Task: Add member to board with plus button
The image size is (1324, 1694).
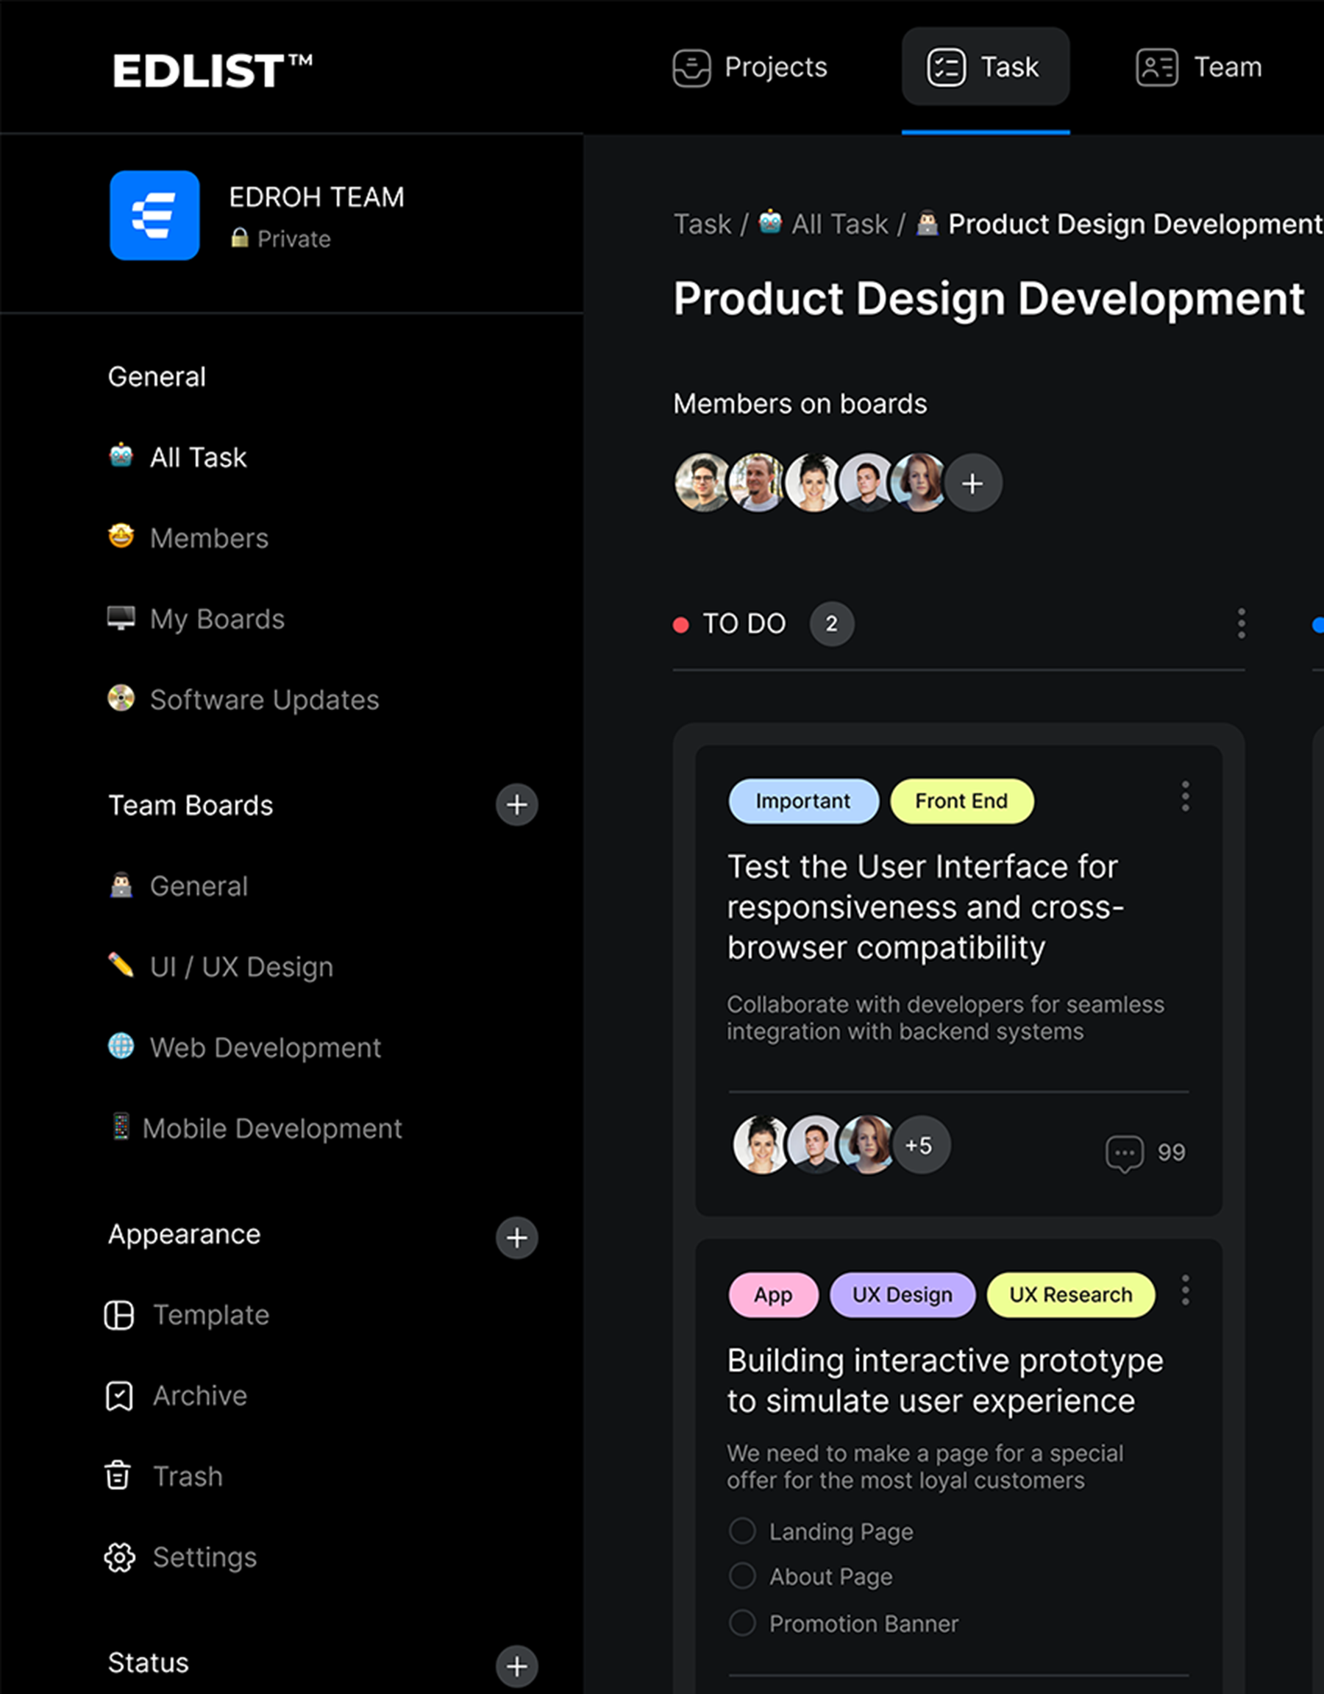Action: click(973, 483)
